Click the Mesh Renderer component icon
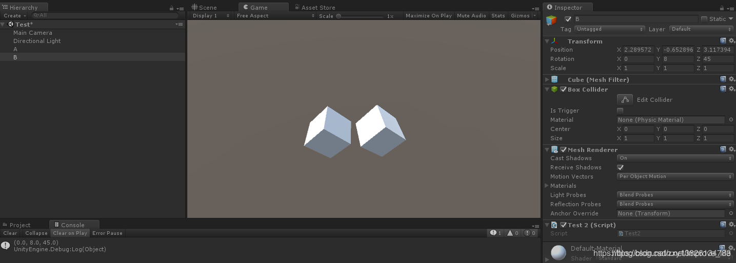 click(x=554, y=149)
